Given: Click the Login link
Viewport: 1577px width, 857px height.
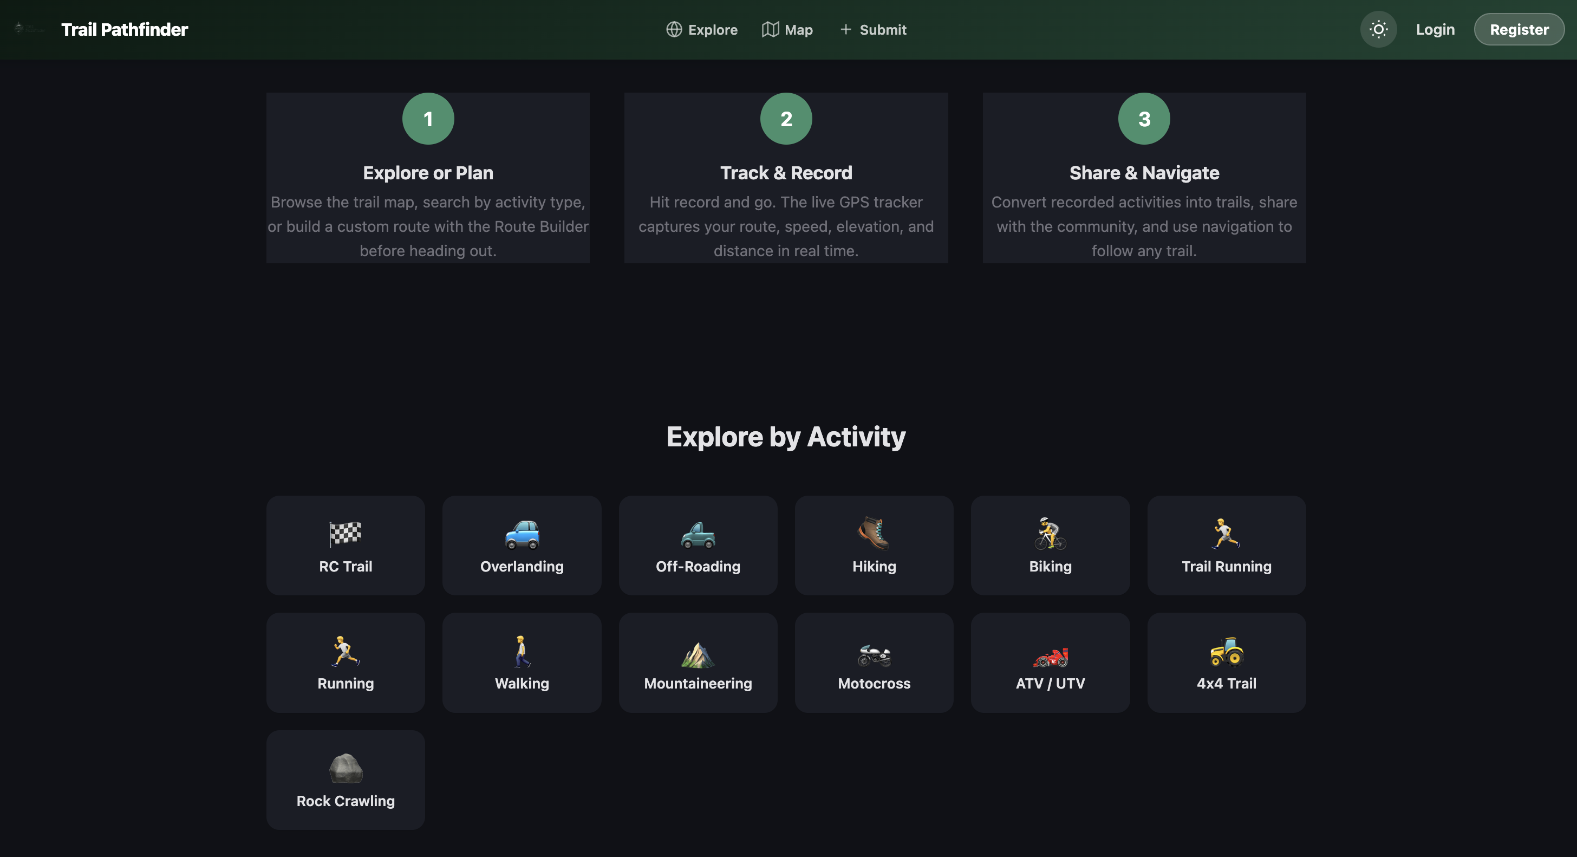Looking at the screenshot, I should pos(1435,29).
